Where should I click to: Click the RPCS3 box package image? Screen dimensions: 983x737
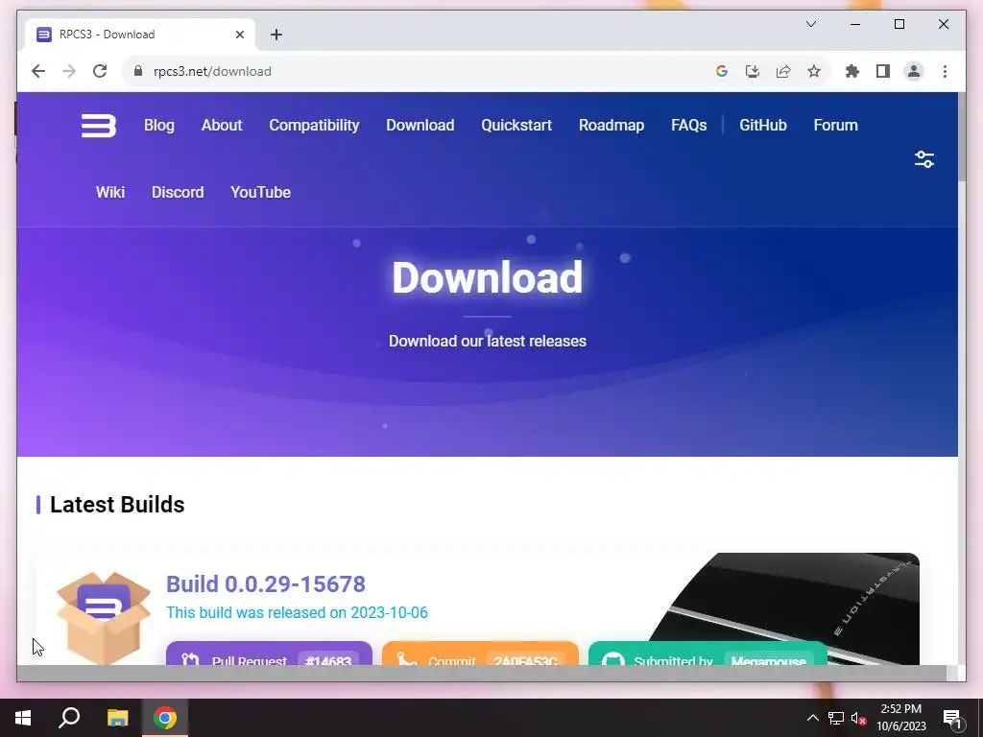[x=104, y=617]
